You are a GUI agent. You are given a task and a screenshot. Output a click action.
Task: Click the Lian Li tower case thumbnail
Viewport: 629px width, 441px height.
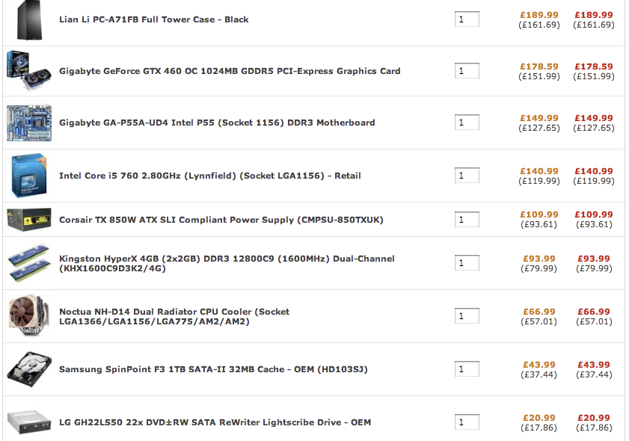click(x=29, y=19)
